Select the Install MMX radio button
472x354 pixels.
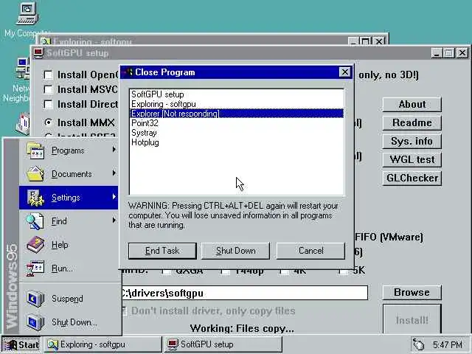48,122
